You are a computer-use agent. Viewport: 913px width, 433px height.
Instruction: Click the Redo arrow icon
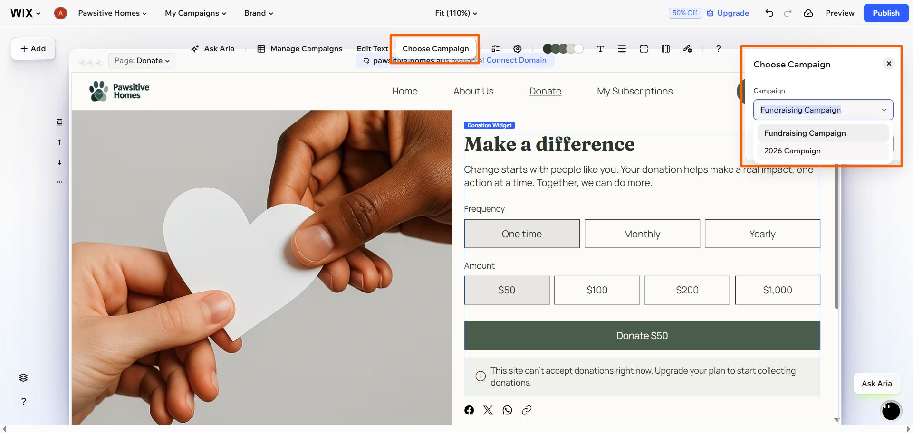(x=788, y=13)
